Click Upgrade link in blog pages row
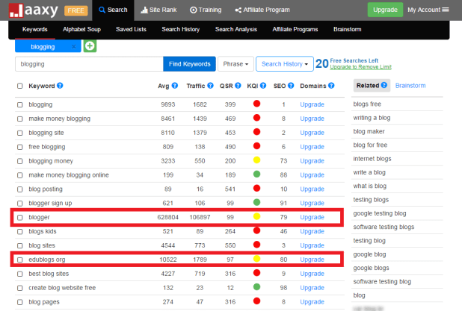The width and height of the screenshot is (462, 311). (x=312, y=302)
